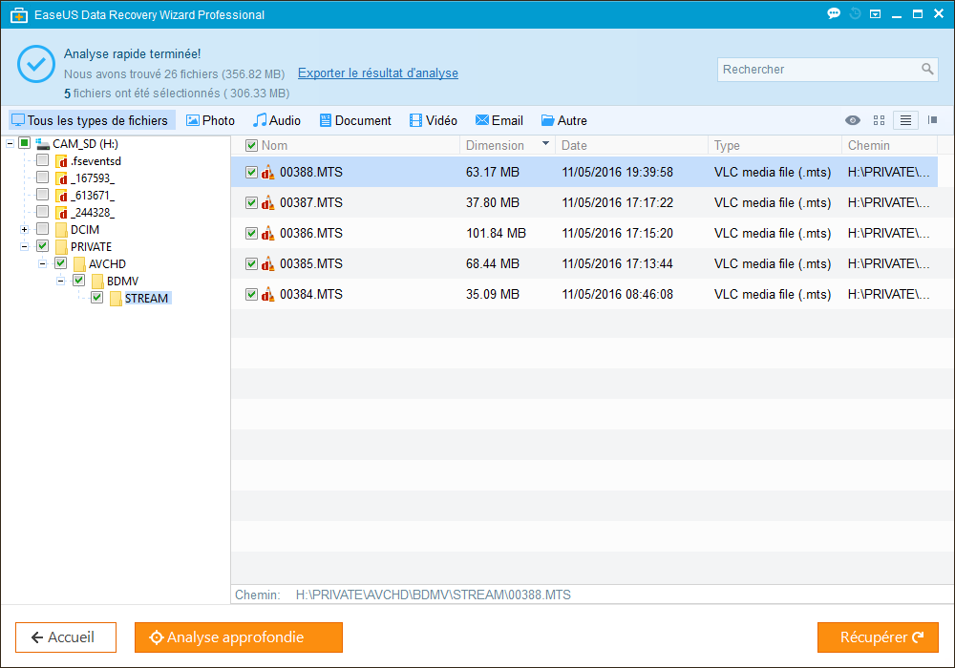Click the magnifier icon in search box
The image size is (955, 668).
(927, 70)
